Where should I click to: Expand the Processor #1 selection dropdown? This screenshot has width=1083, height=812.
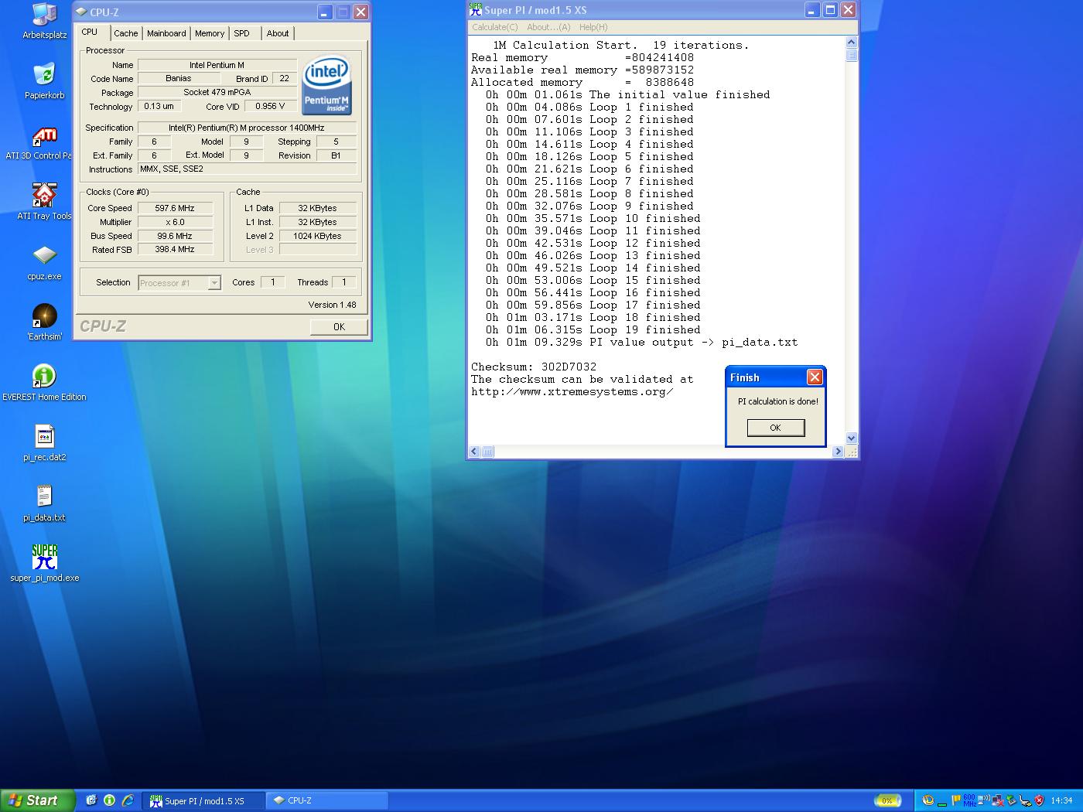coord(214,283)
